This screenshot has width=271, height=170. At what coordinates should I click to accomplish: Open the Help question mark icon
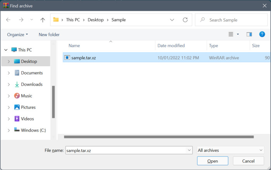click(x=262, y=34)
